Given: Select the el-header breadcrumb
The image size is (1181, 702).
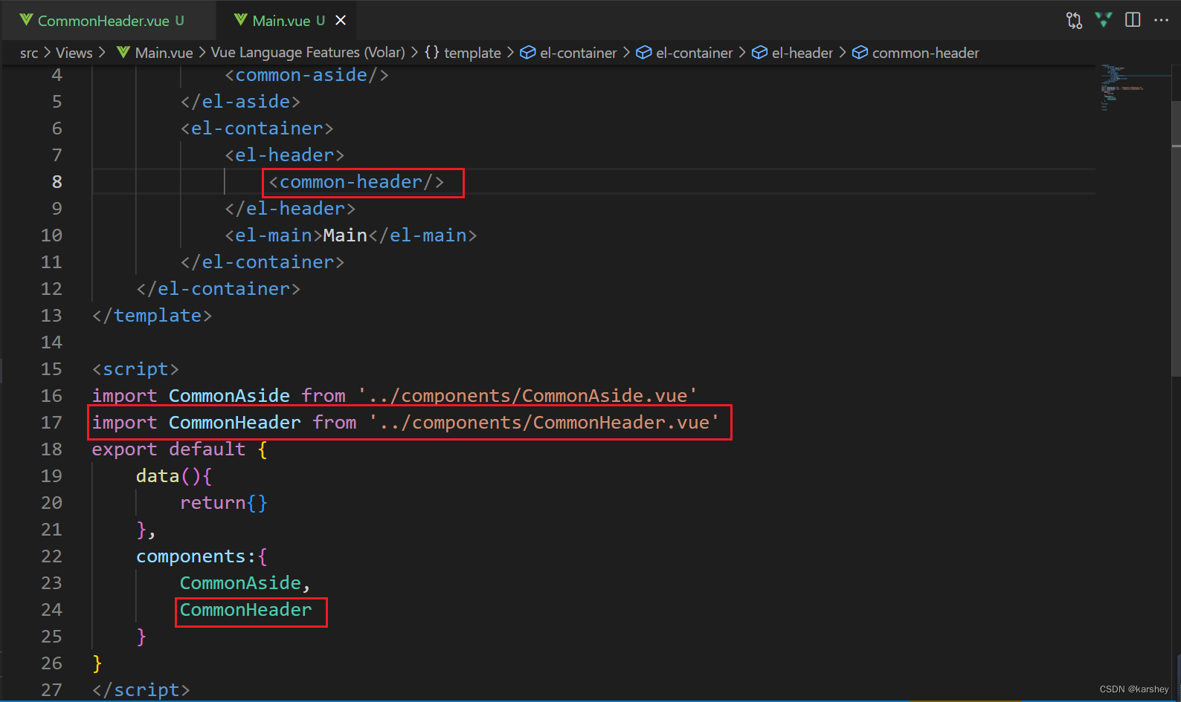Looking at the screenshot, I should [x=802, y=53].
